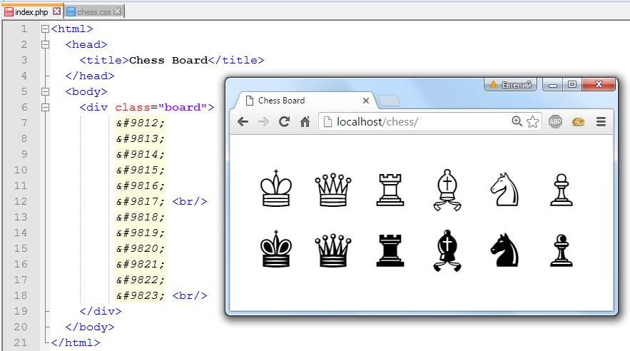Image resolution: width=630 pixels, height=351 pixels.
Task: Minimize the Chrome browser window
Action: (553, 85)
